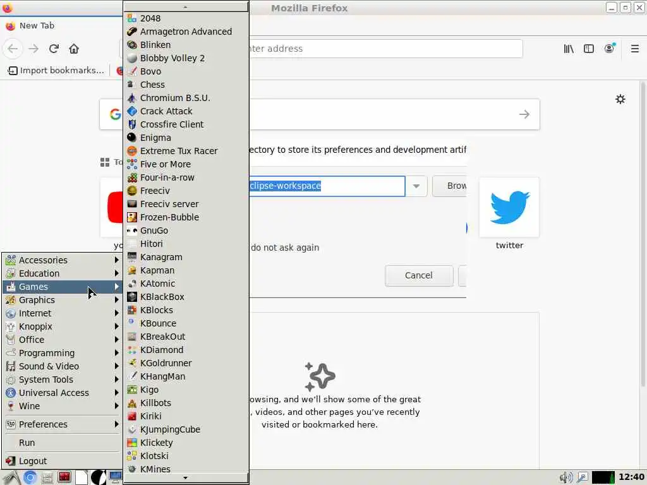Expand the Programming submenu
The height and width of the screenshot is (485, 647).
pyautogui.click(x=63, y=352)
